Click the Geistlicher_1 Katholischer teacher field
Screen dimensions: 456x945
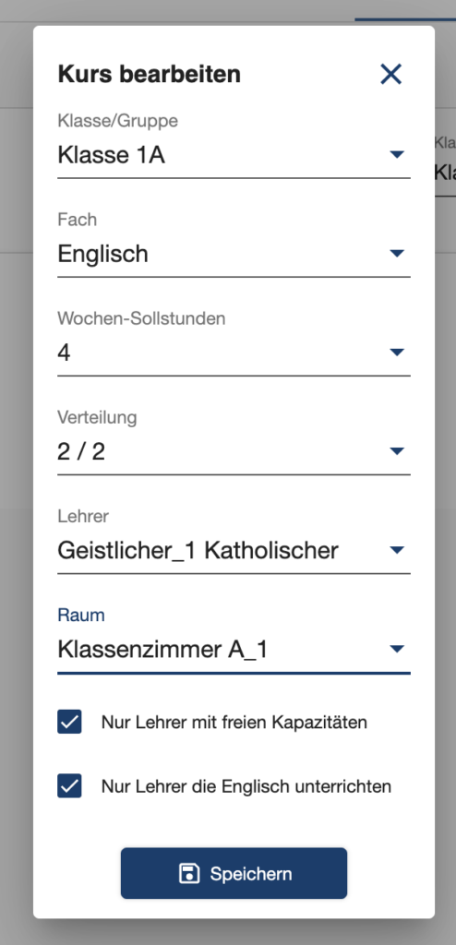coord(234,551)
